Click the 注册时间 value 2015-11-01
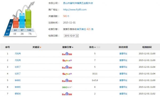The width and height of the screenshot is (160, 97). [69, 23]
